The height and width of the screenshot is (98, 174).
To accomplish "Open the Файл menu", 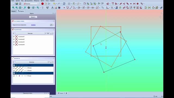I will click(13, 1).
